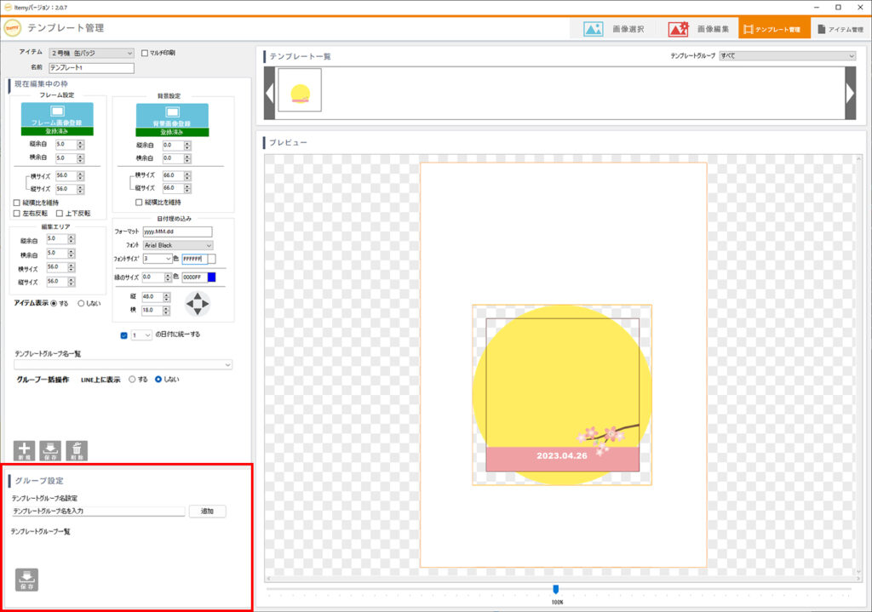Expand the Arial Black font dropdown
This screenshot has width=872, height=612.
click(x=178, y=245)
